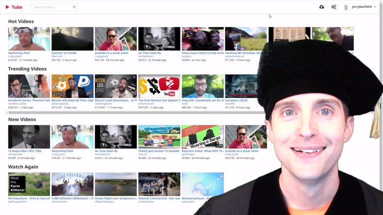Open the Swimming Pool thumbnail in New Videos

pos(72,137)
